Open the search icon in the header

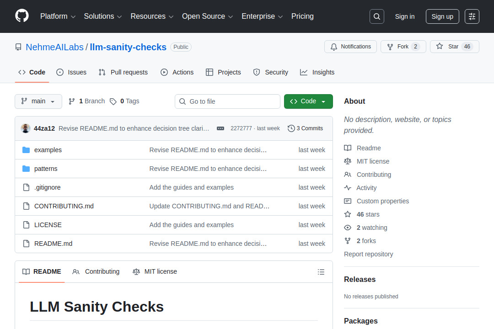click(376, 16)
